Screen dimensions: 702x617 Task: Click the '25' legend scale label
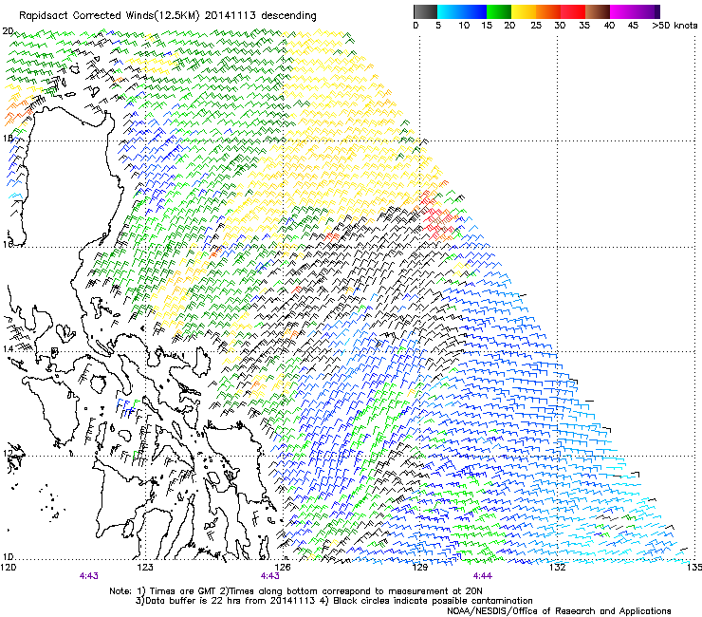(536, 26)
